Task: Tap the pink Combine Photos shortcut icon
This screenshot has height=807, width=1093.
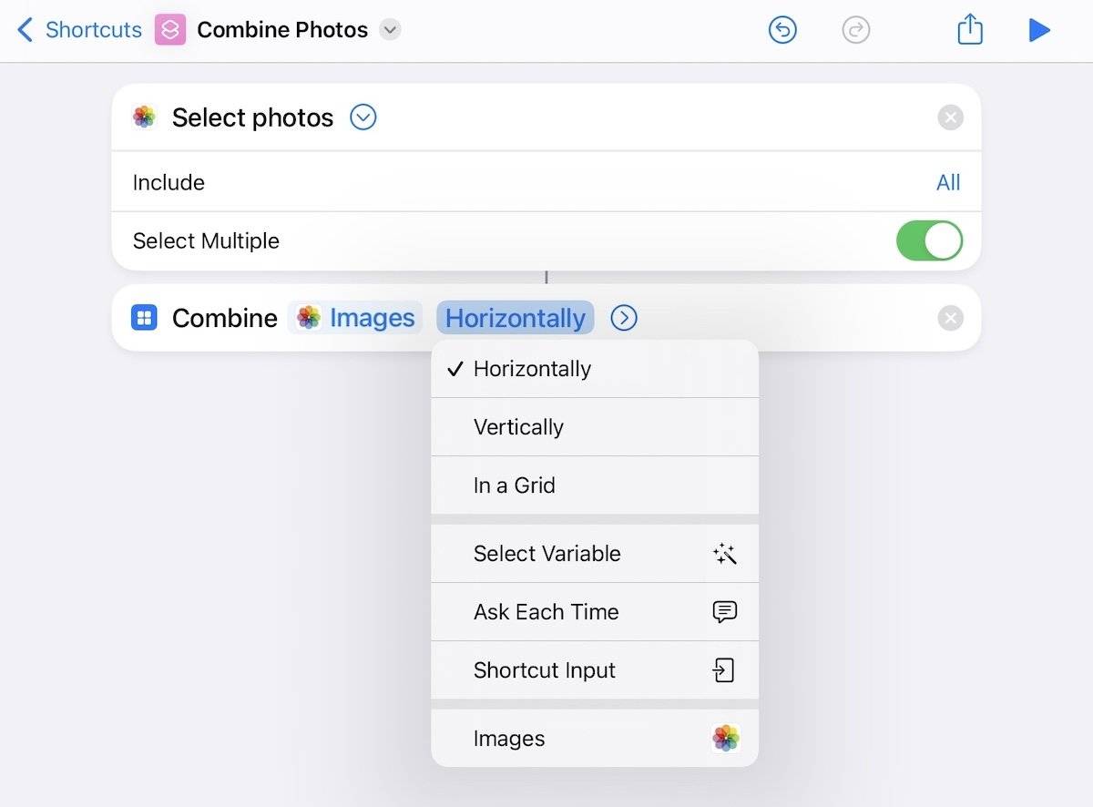Action: [170, 30]
